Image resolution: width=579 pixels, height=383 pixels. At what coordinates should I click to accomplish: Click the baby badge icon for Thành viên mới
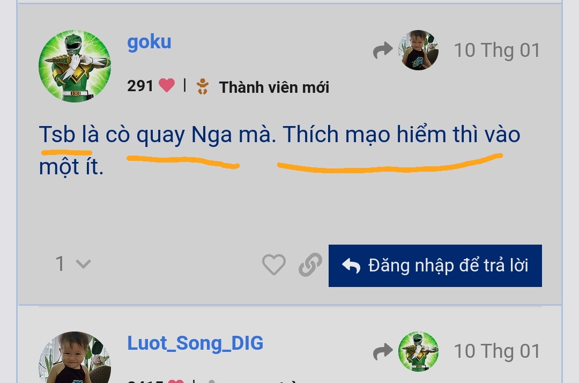point(202,86)
